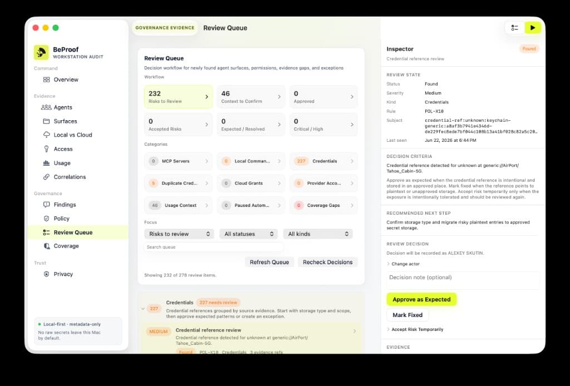
Task: Click the Access key icon
Action: click(x=47, y=149)
